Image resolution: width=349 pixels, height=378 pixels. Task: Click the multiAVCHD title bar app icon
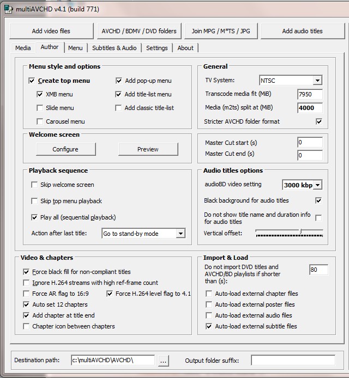(x=9, y=9)
